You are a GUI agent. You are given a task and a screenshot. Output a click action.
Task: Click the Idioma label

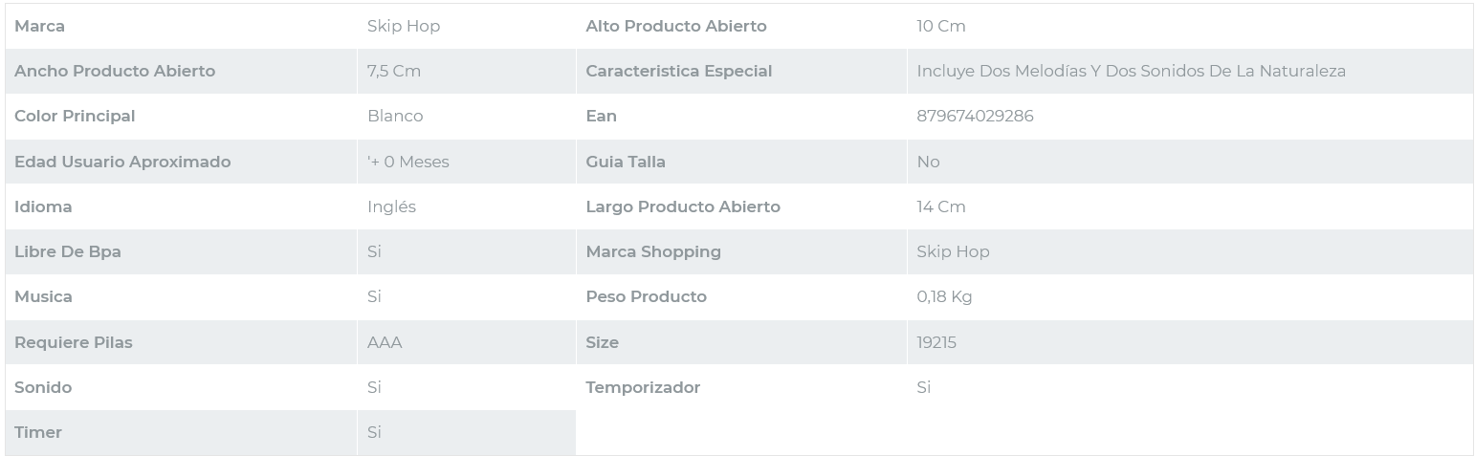[x=43, y=206]
